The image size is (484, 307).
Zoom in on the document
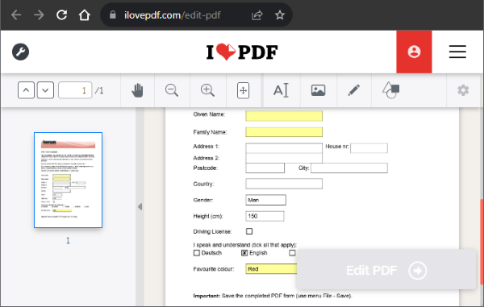pyautogui.click(x=207, y=90)
